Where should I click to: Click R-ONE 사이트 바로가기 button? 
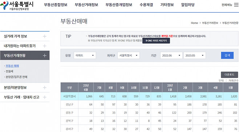156,41
